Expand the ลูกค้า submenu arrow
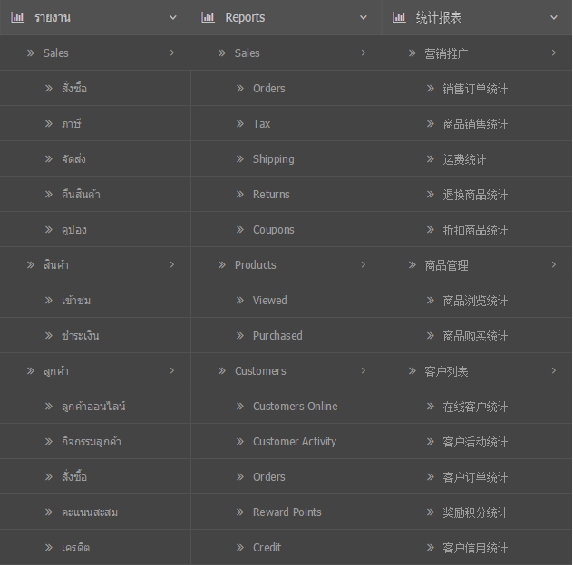The image size is (573, 565). coord(172,371)
